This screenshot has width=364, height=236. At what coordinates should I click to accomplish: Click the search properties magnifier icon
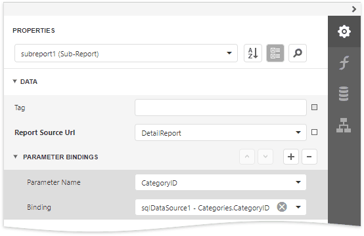(298, 53)
